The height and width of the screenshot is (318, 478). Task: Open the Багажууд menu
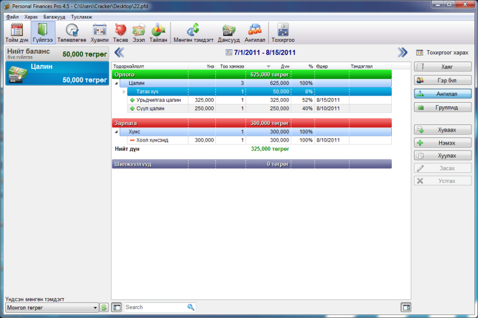pyautogui.click(x=54, y=17)
